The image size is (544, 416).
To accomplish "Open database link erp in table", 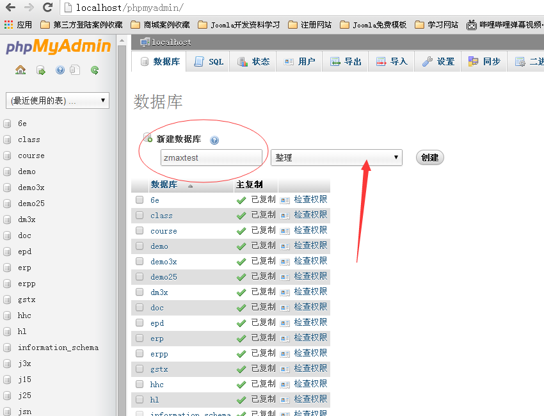I will (x=157, y=339).
